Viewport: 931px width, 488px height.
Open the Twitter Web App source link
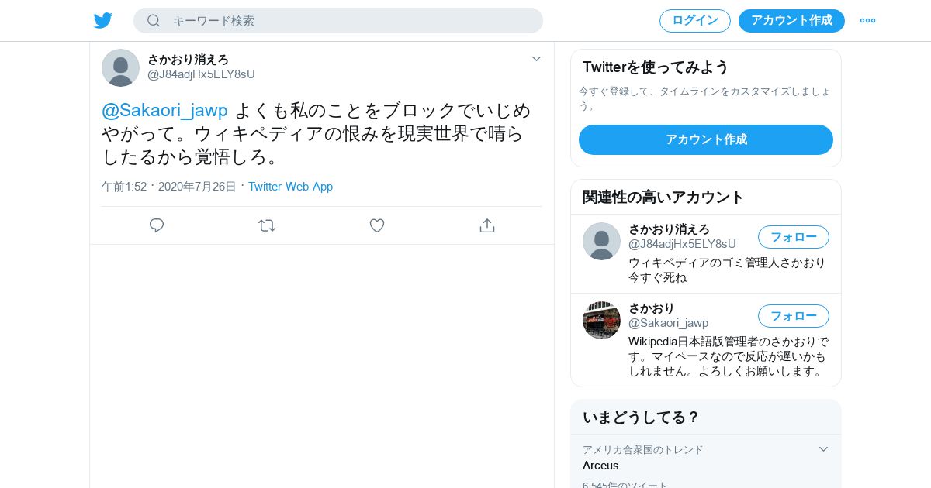[290, 187]
